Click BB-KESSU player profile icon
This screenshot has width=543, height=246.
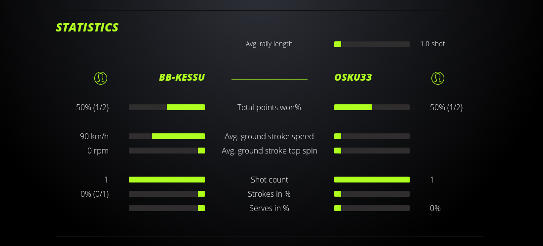pos(100,78)
